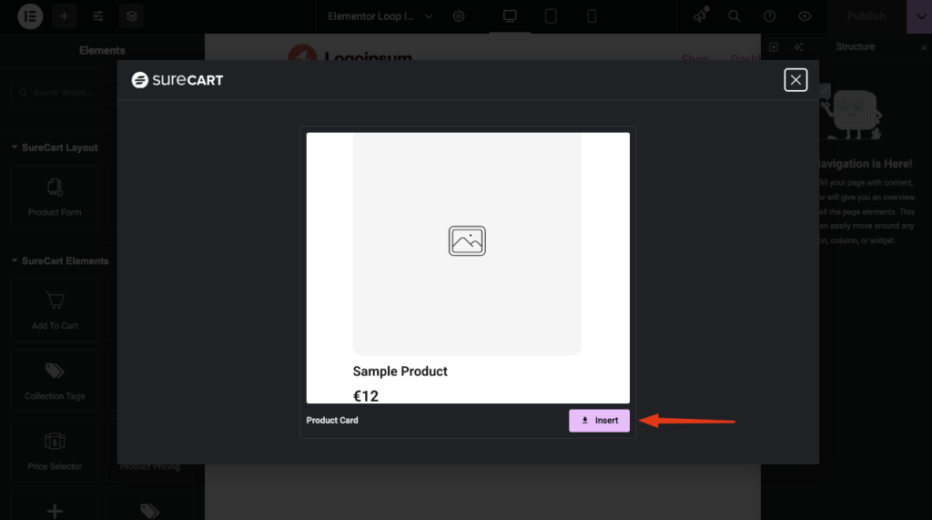Click the Elementor logo menu icon
932x520 pixels.
point(30,16)
